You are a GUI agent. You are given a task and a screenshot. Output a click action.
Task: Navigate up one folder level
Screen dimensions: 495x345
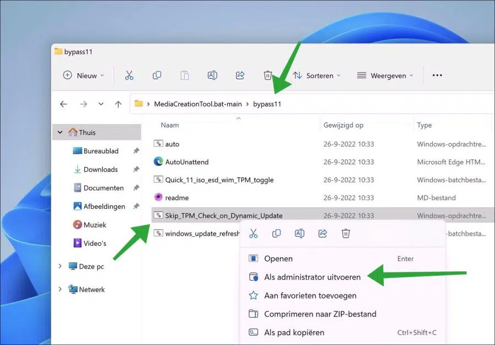[118, 104]
